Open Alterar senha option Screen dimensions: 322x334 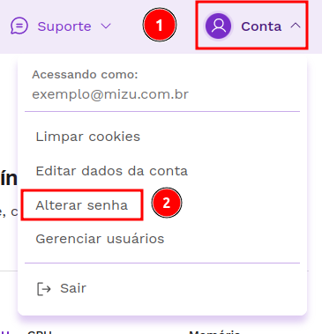(82, 205)
